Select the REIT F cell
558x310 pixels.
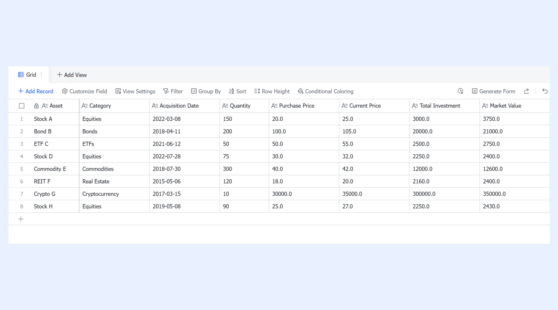55,181
